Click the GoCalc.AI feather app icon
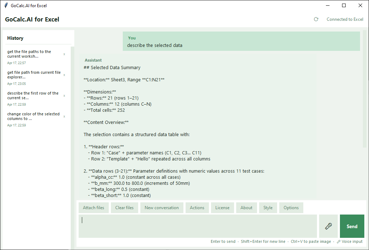The width and height of the screenshot is (369, 250). (6, 5)
